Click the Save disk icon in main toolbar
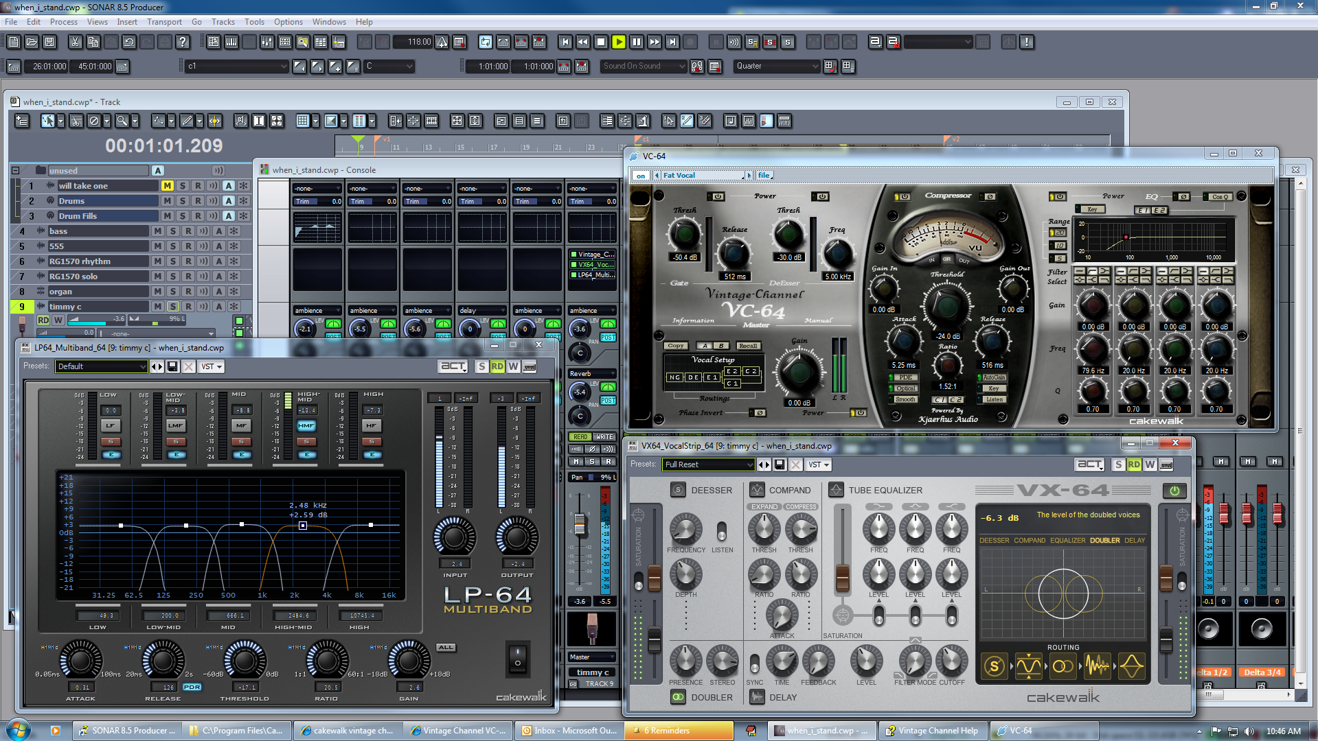The image size is (1318, 741). [49, 42]
